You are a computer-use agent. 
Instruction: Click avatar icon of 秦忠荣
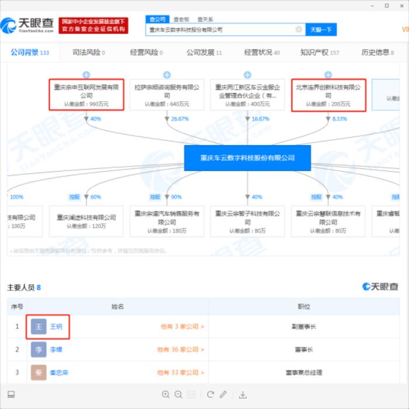[39, 372]
